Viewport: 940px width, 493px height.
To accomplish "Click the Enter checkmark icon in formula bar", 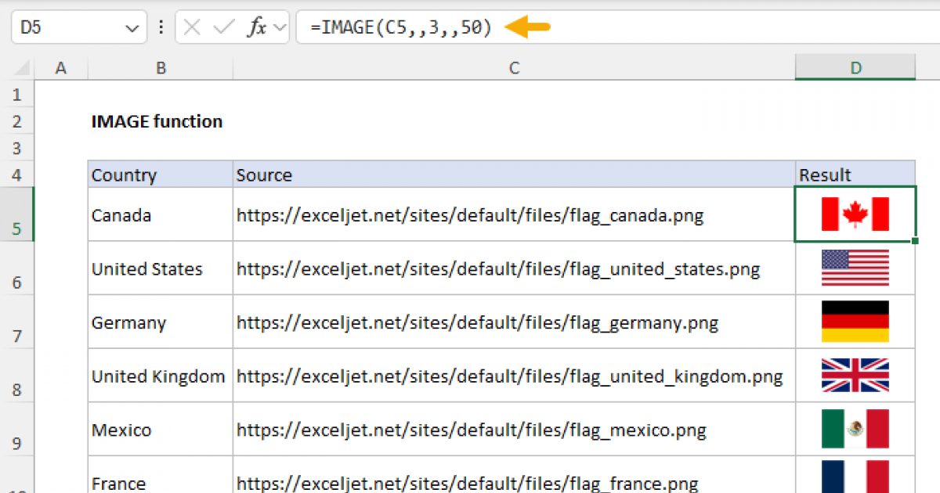I will coord(224,27).
